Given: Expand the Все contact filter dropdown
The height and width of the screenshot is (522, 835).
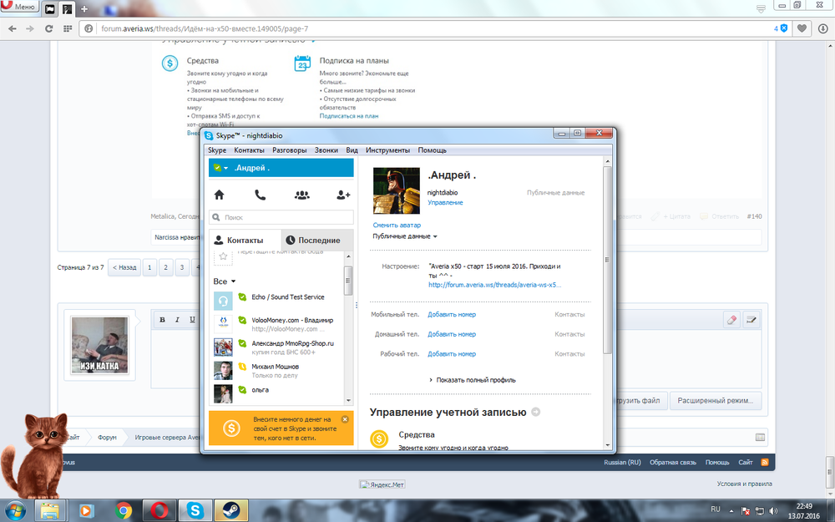Looking at the screenshot, I should (x=224, y=281).
